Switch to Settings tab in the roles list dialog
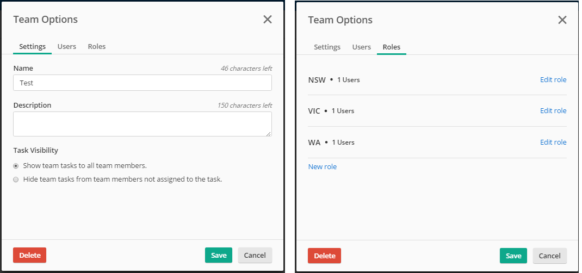The height and width of the screenshot is (273, 582). click(x=327, y=47)
